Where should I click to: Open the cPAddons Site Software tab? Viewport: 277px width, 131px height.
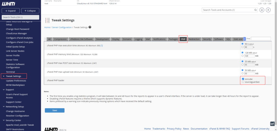pos(81,39)
